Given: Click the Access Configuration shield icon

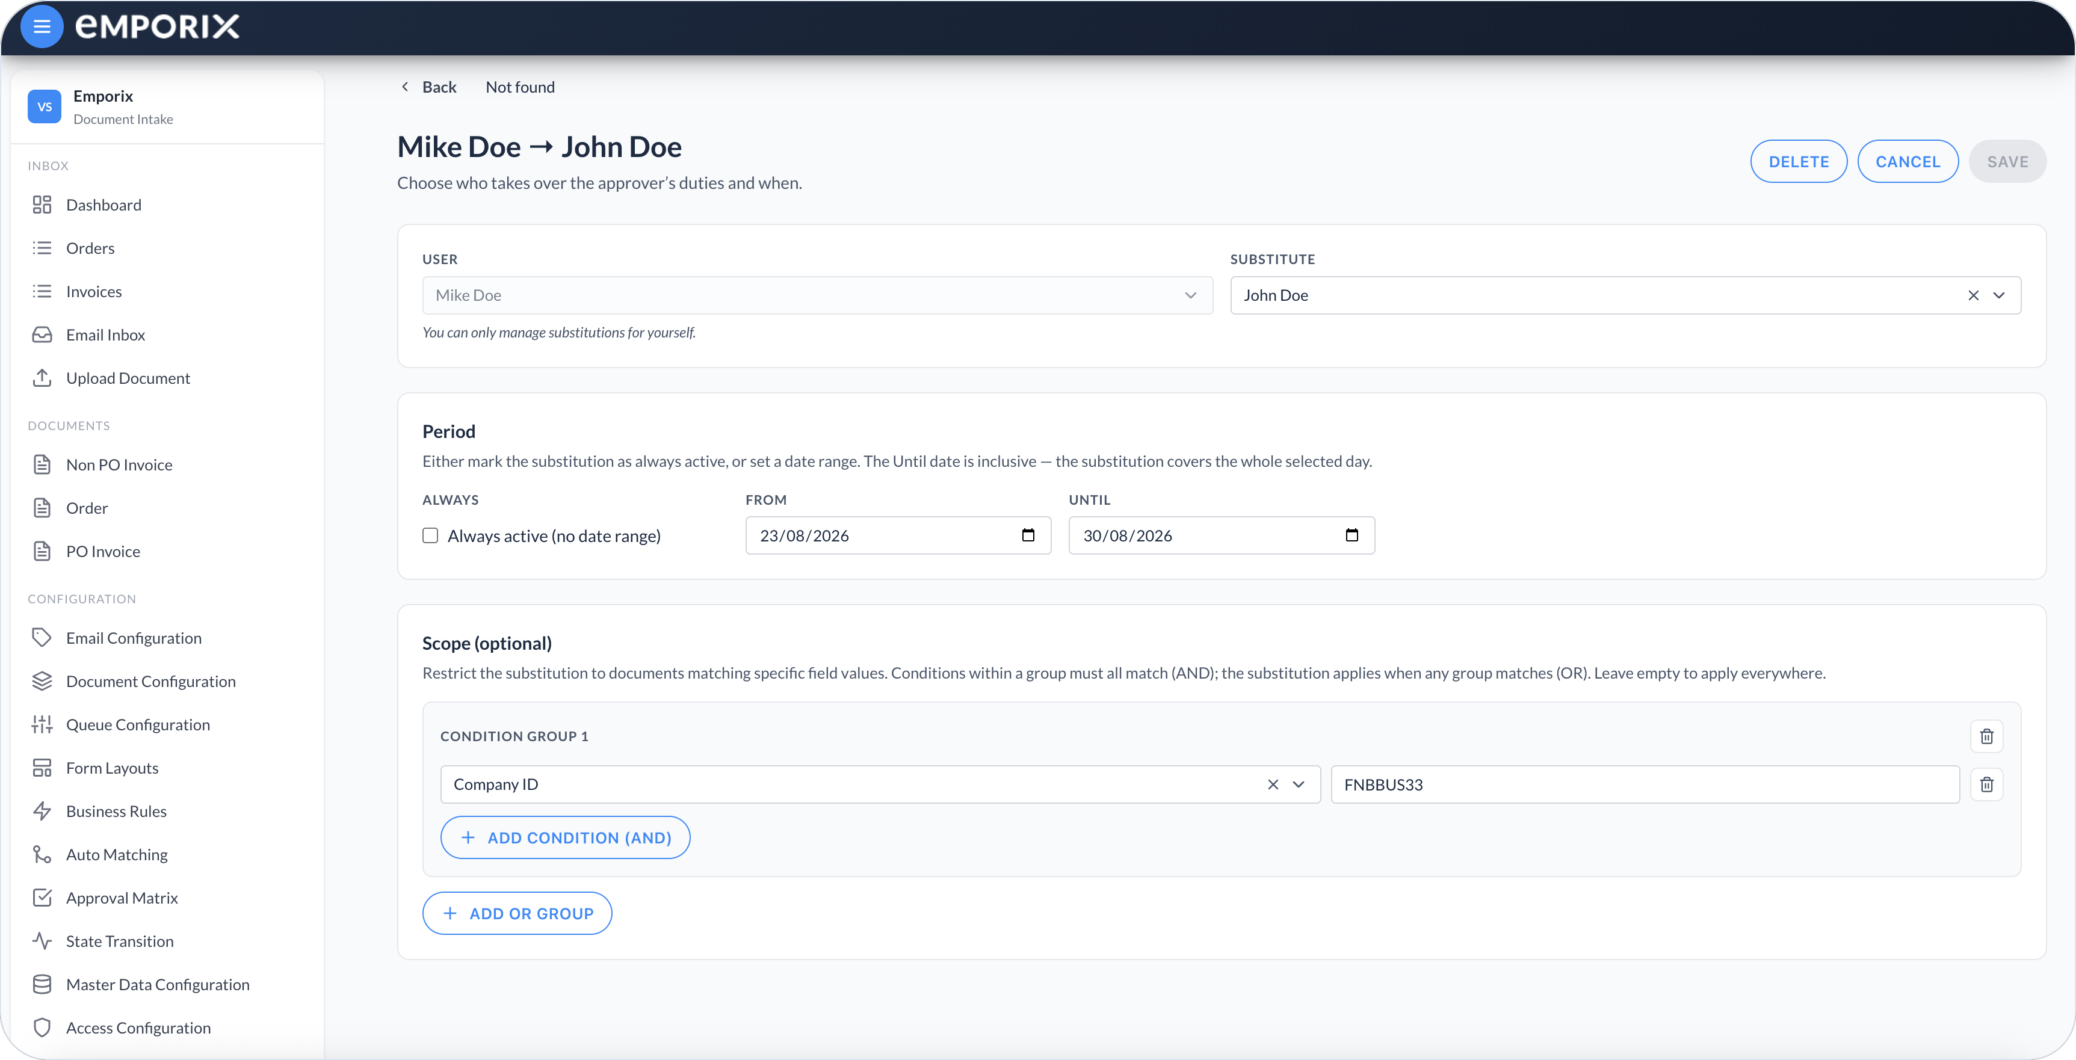Looking at the screenshot, I should 42,1028.
